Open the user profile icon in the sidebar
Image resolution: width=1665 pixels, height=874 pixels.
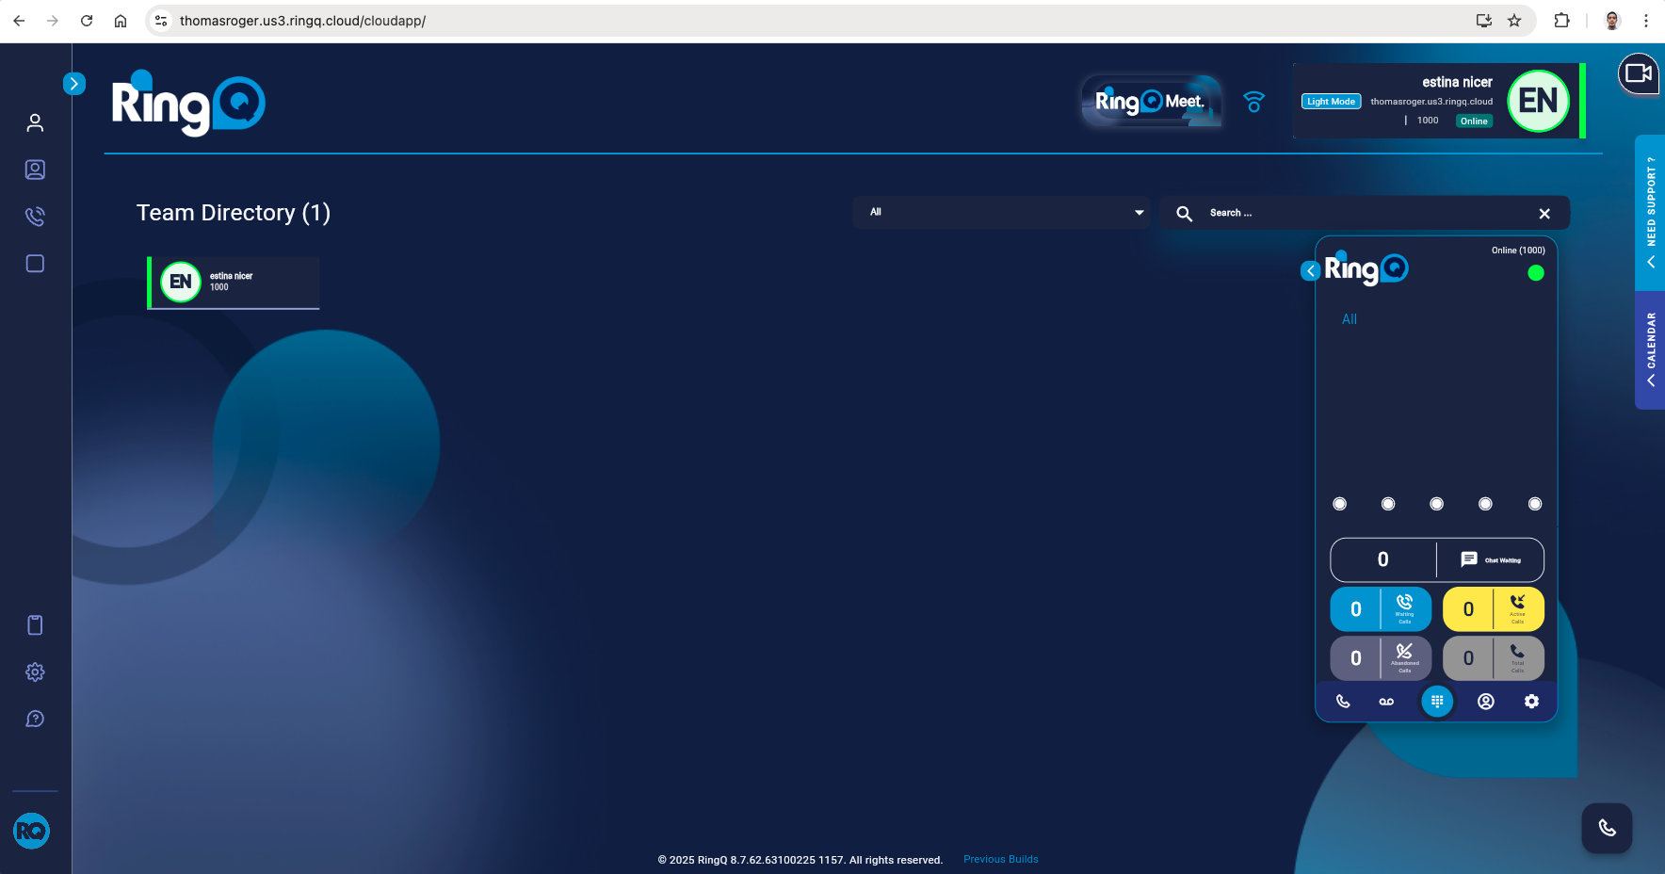[x=35, y=122]
